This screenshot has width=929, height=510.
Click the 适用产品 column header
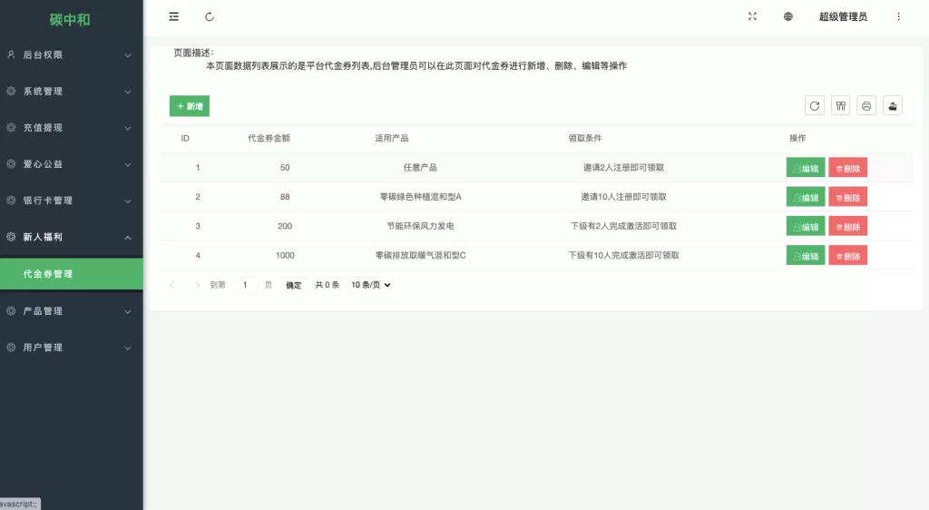tap(392, 138)
